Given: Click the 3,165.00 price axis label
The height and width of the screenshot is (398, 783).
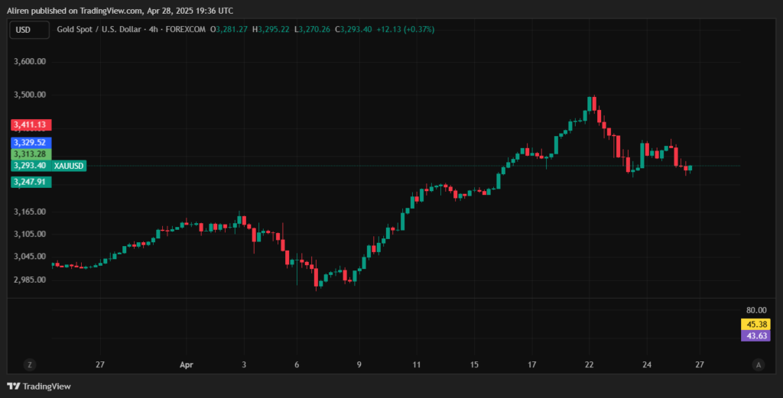Looking at the screenshot, I should click(x=30, y=212).
